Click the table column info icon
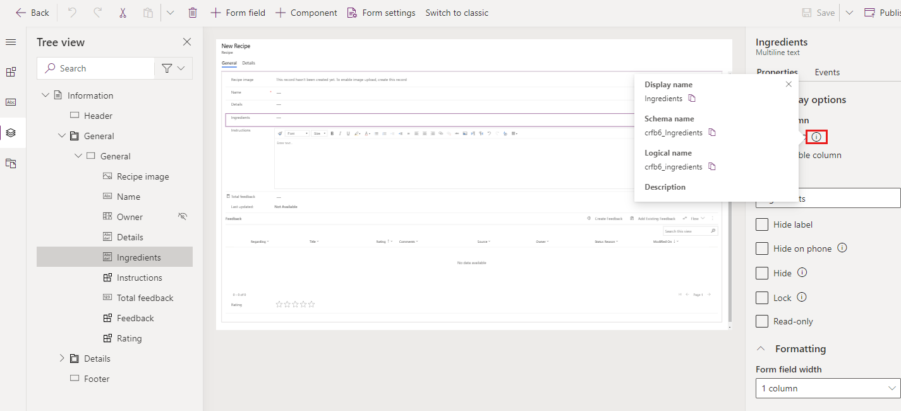The height and width of the screenshot is (411, 901). click(x=816, y=137)
